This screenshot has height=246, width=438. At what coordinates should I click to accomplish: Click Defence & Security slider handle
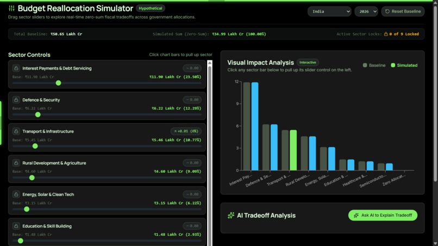pos(38,115)
